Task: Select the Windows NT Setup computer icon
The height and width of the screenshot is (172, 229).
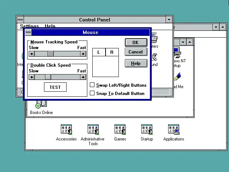Action: pos(177,52)
